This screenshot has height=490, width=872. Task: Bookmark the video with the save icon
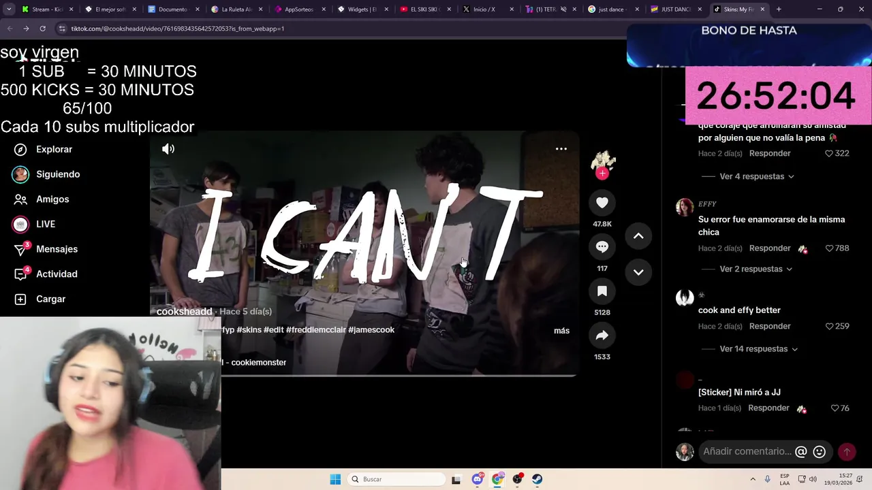(x=602, y=291)
